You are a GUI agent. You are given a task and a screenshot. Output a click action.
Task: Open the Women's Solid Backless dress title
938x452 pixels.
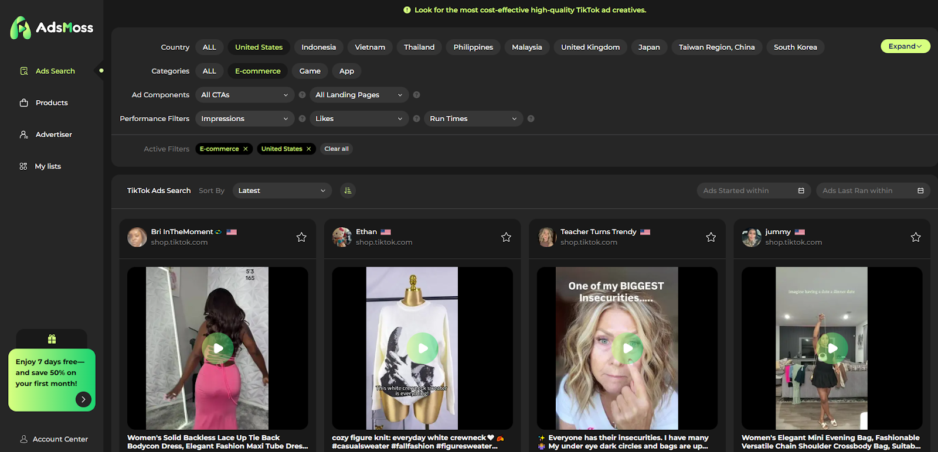point(217,442)
